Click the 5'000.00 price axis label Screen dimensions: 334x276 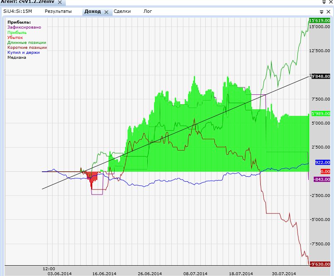(321, 123)
